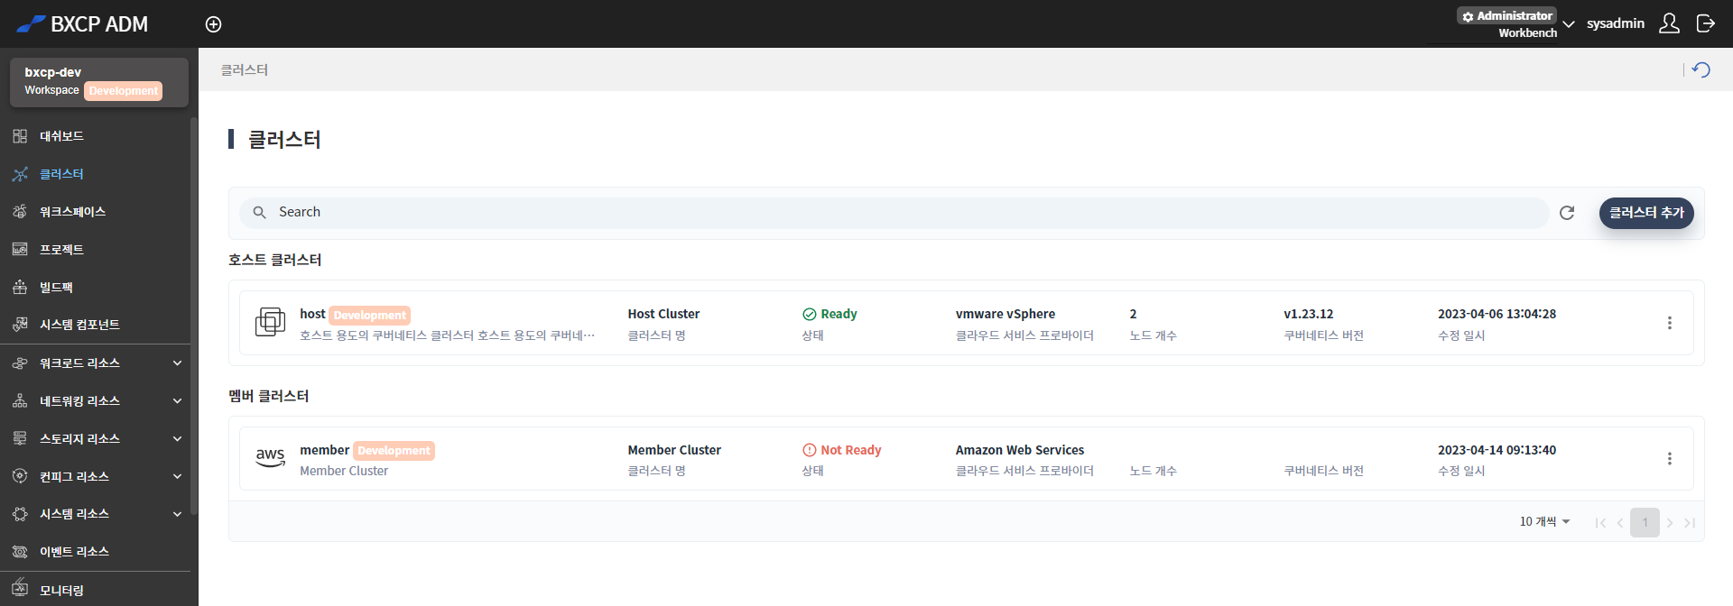The image size is (1733, 606).
Task: Open the host cluster name
Action: [312, 314]
